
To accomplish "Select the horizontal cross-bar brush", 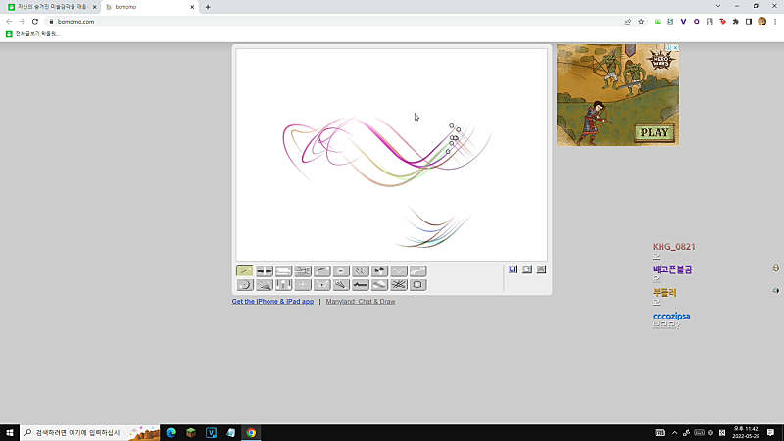I will tap(264, 270).
